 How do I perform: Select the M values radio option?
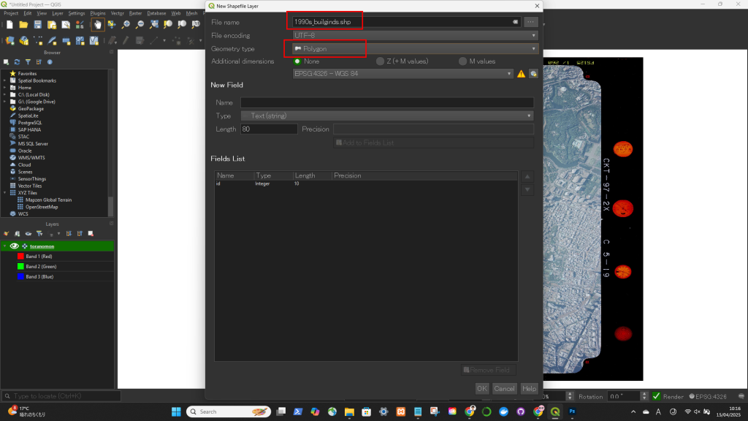point(463,61)
